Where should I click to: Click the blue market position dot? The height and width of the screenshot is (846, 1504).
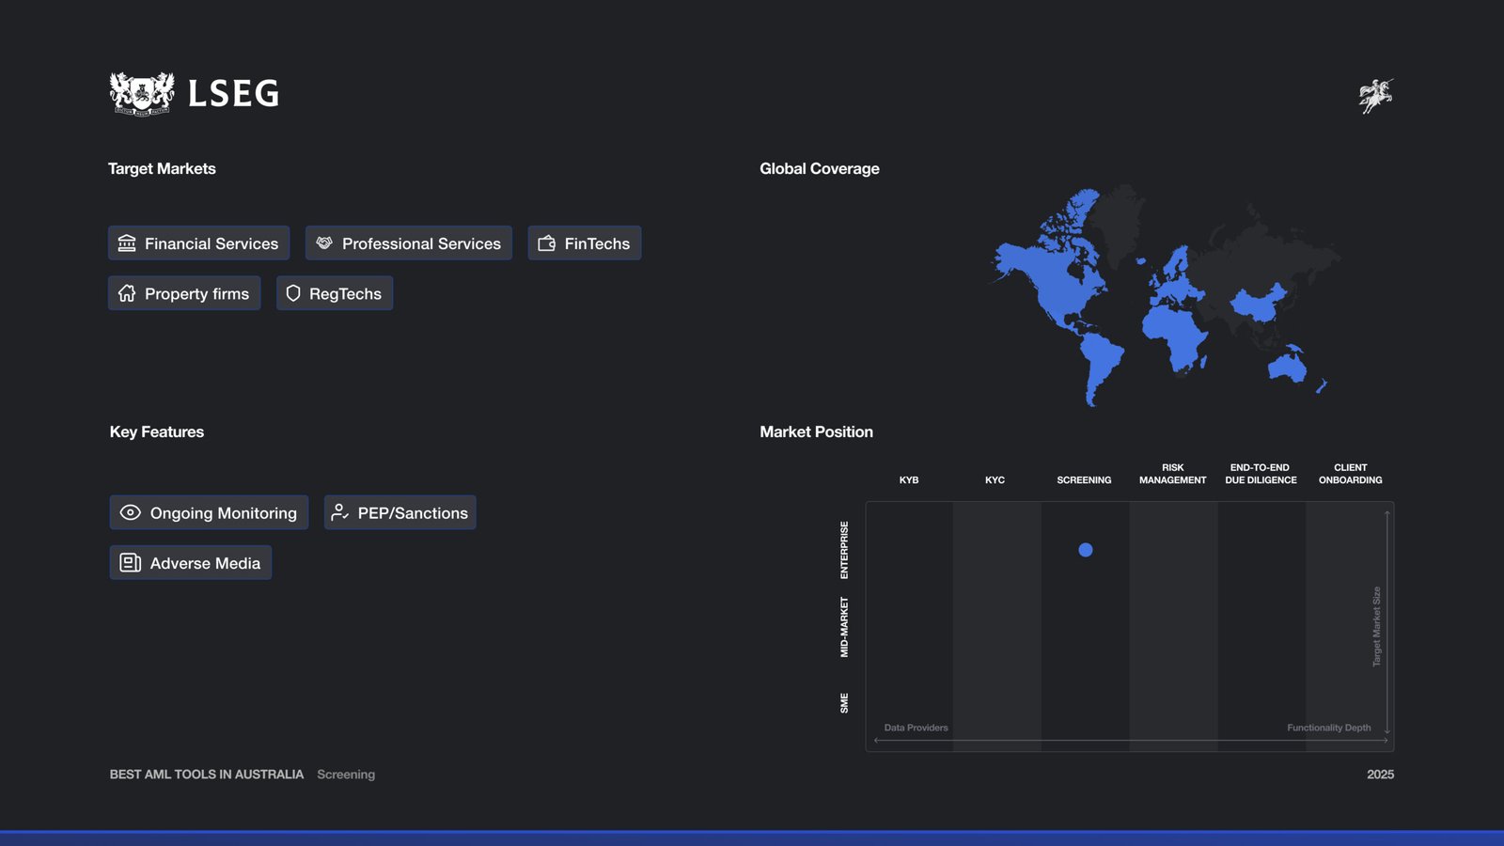tap(1086, 550)
